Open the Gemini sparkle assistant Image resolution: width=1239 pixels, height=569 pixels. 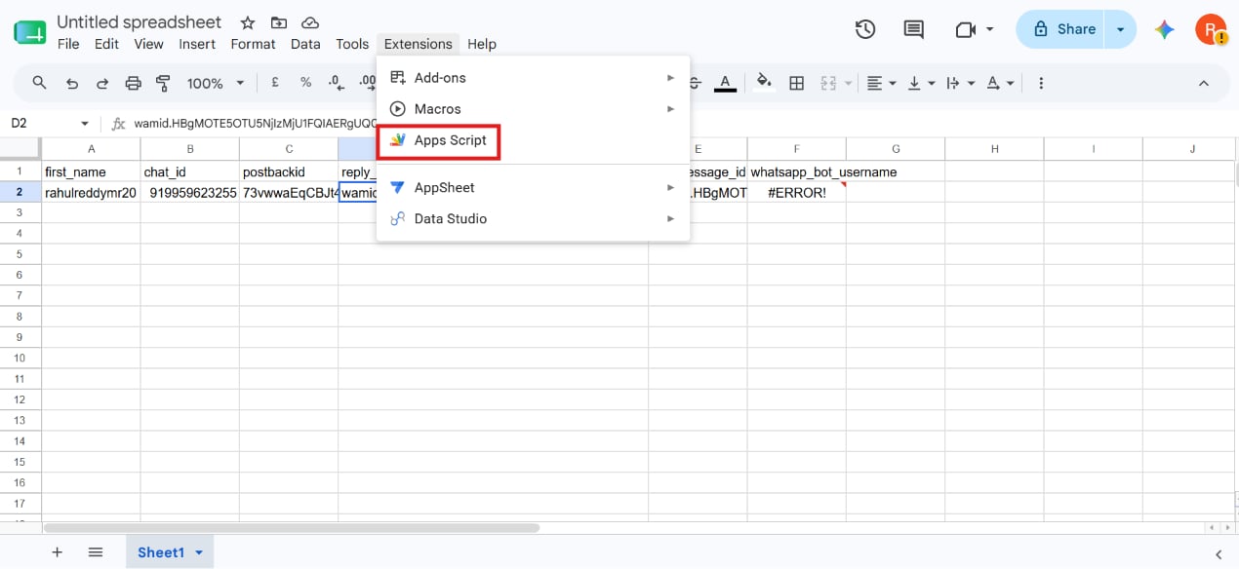tap(1164, 29)
